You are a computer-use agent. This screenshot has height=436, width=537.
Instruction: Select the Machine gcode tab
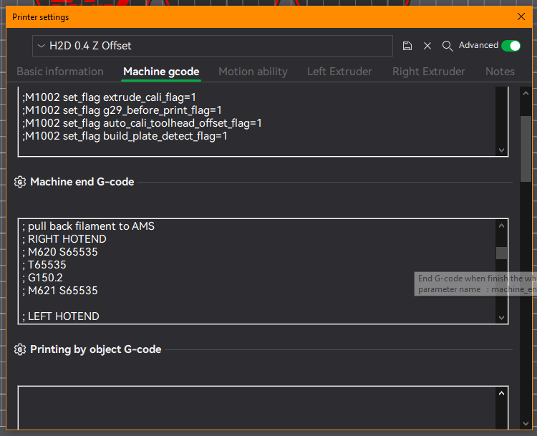click(161, 72)
